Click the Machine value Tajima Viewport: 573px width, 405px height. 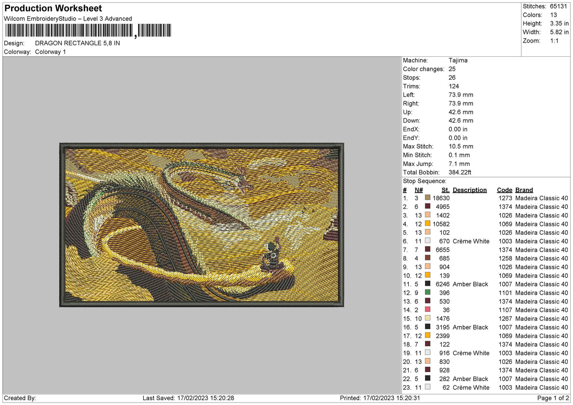coord(458,60)
